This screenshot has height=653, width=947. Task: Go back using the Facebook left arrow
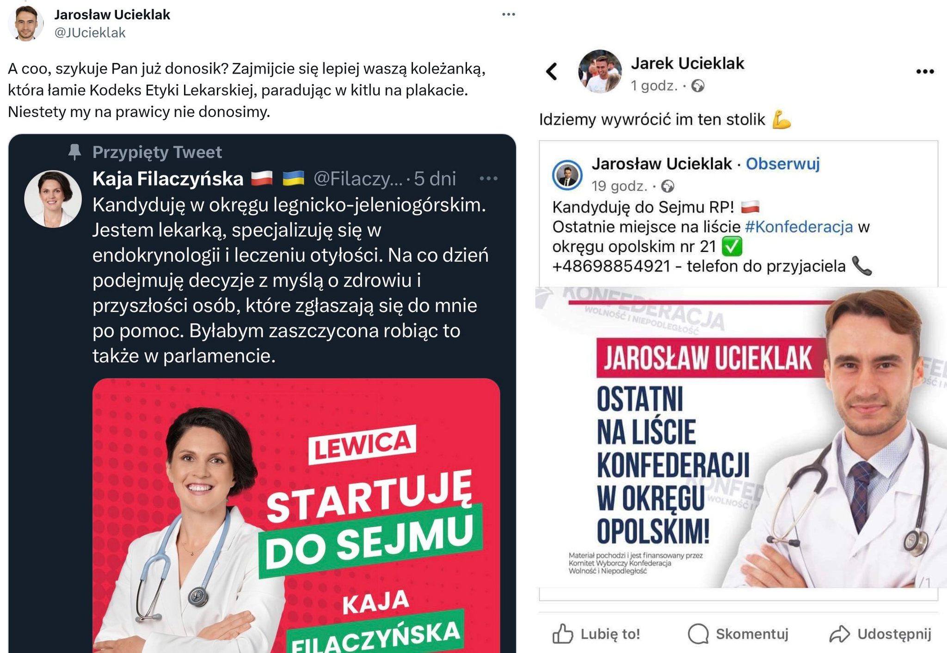(x=551, y=71)
